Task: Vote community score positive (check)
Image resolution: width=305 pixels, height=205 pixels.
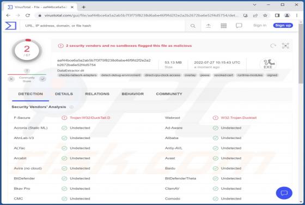Action: pos(42,79)
